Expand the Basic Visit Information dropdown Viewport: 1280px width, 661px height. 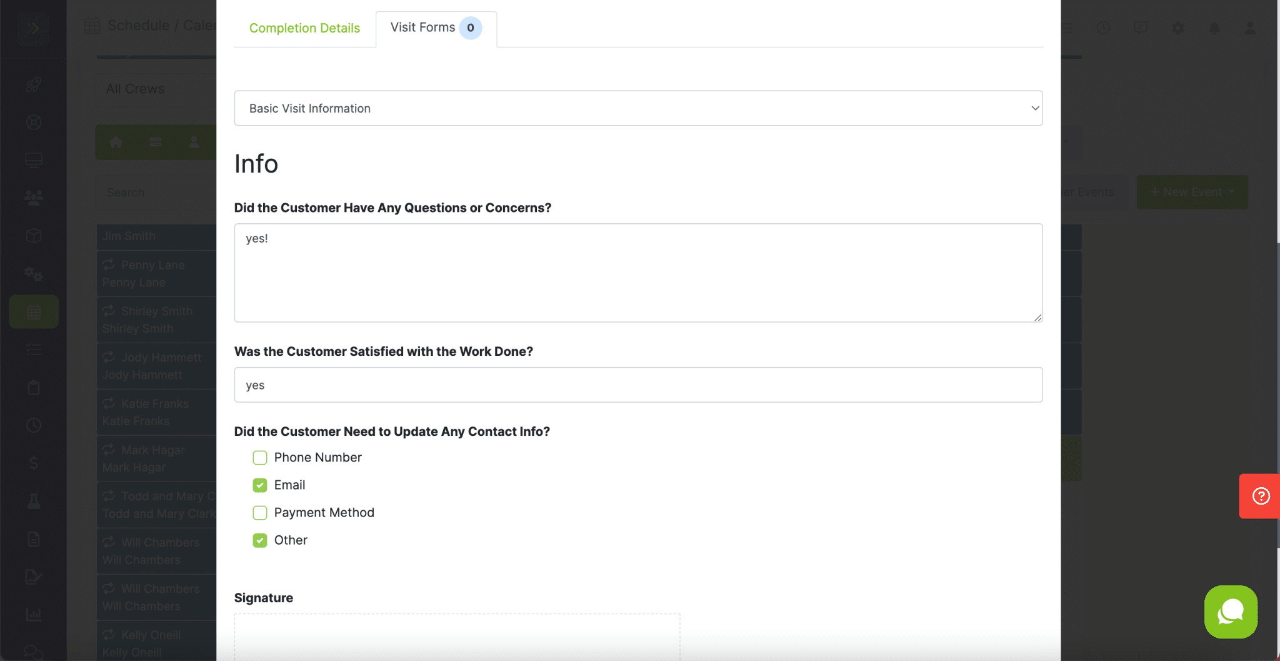point(637,108)
